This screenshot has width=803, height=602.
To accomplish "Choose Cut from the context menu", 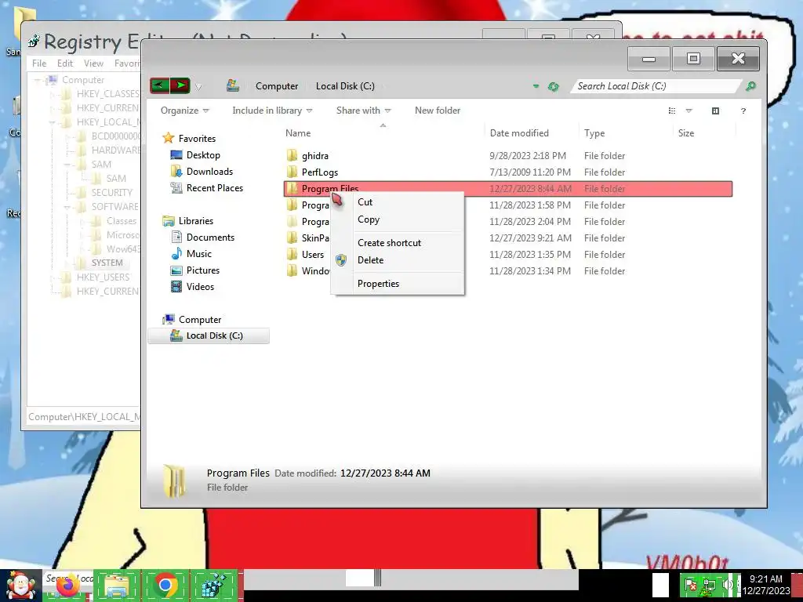I will coord(365,202).
